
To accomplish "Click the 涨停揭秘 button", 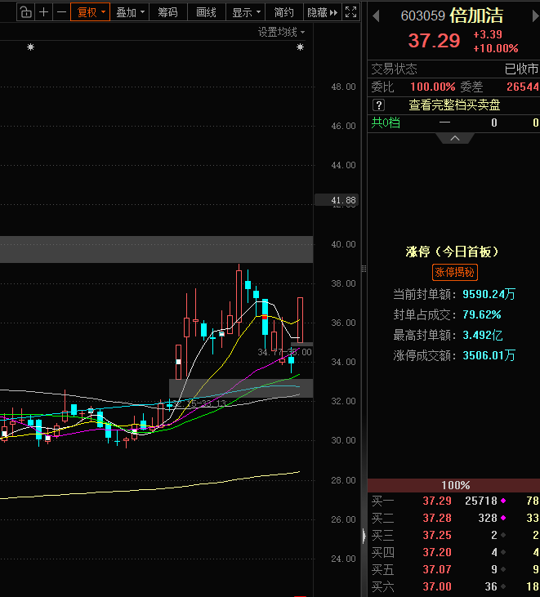I will coord(454,273).
